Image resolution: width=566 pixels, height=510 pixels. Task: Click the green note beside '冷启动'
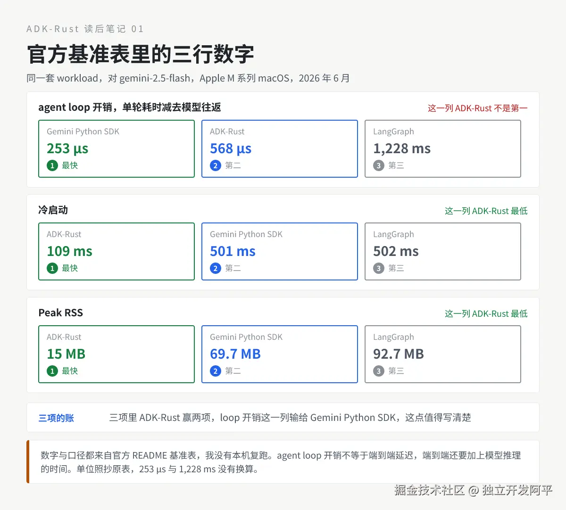pyautogui.click(x=486, y=211)
